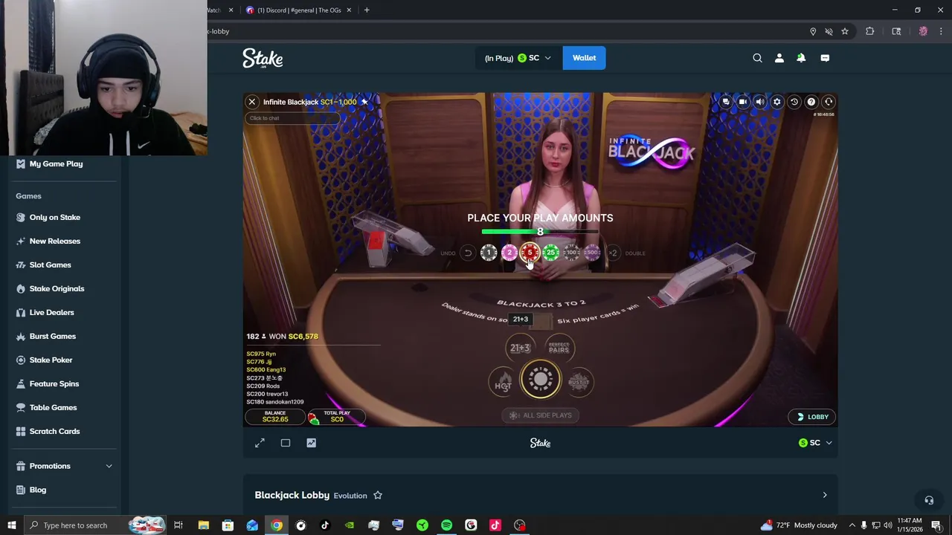Open live stats chart icon
This screenshot has width=952, height=535.
(312, 443)
